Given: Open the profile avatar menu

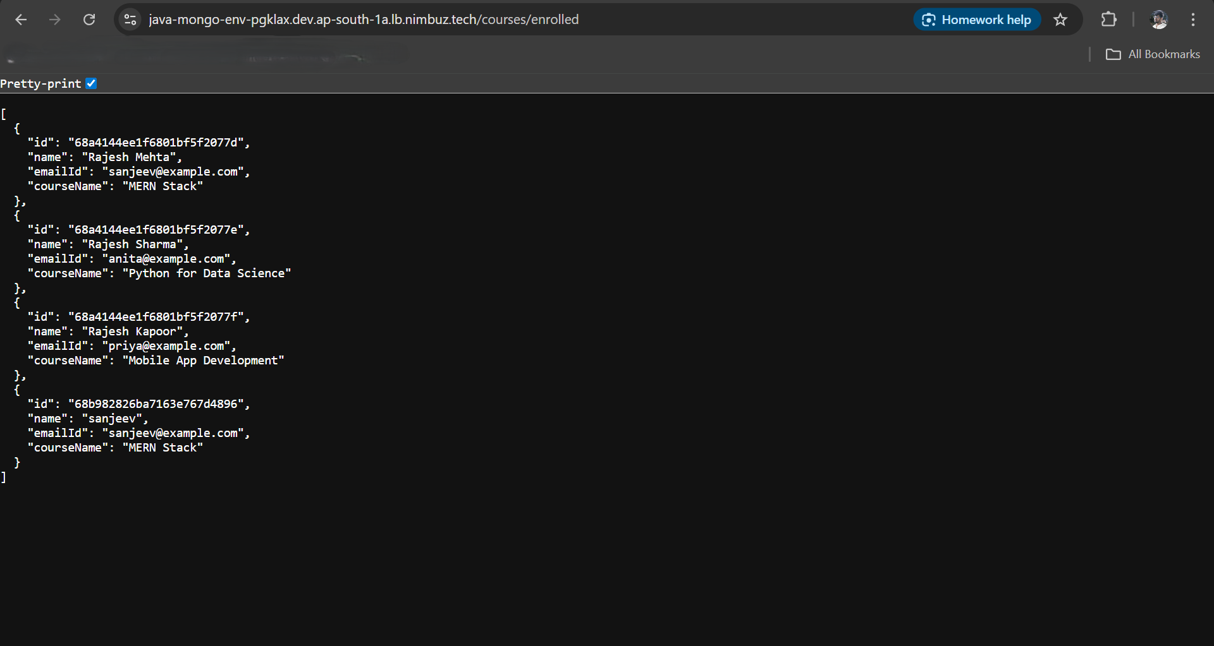Looking at the screenshot, I should (1158, 20).
